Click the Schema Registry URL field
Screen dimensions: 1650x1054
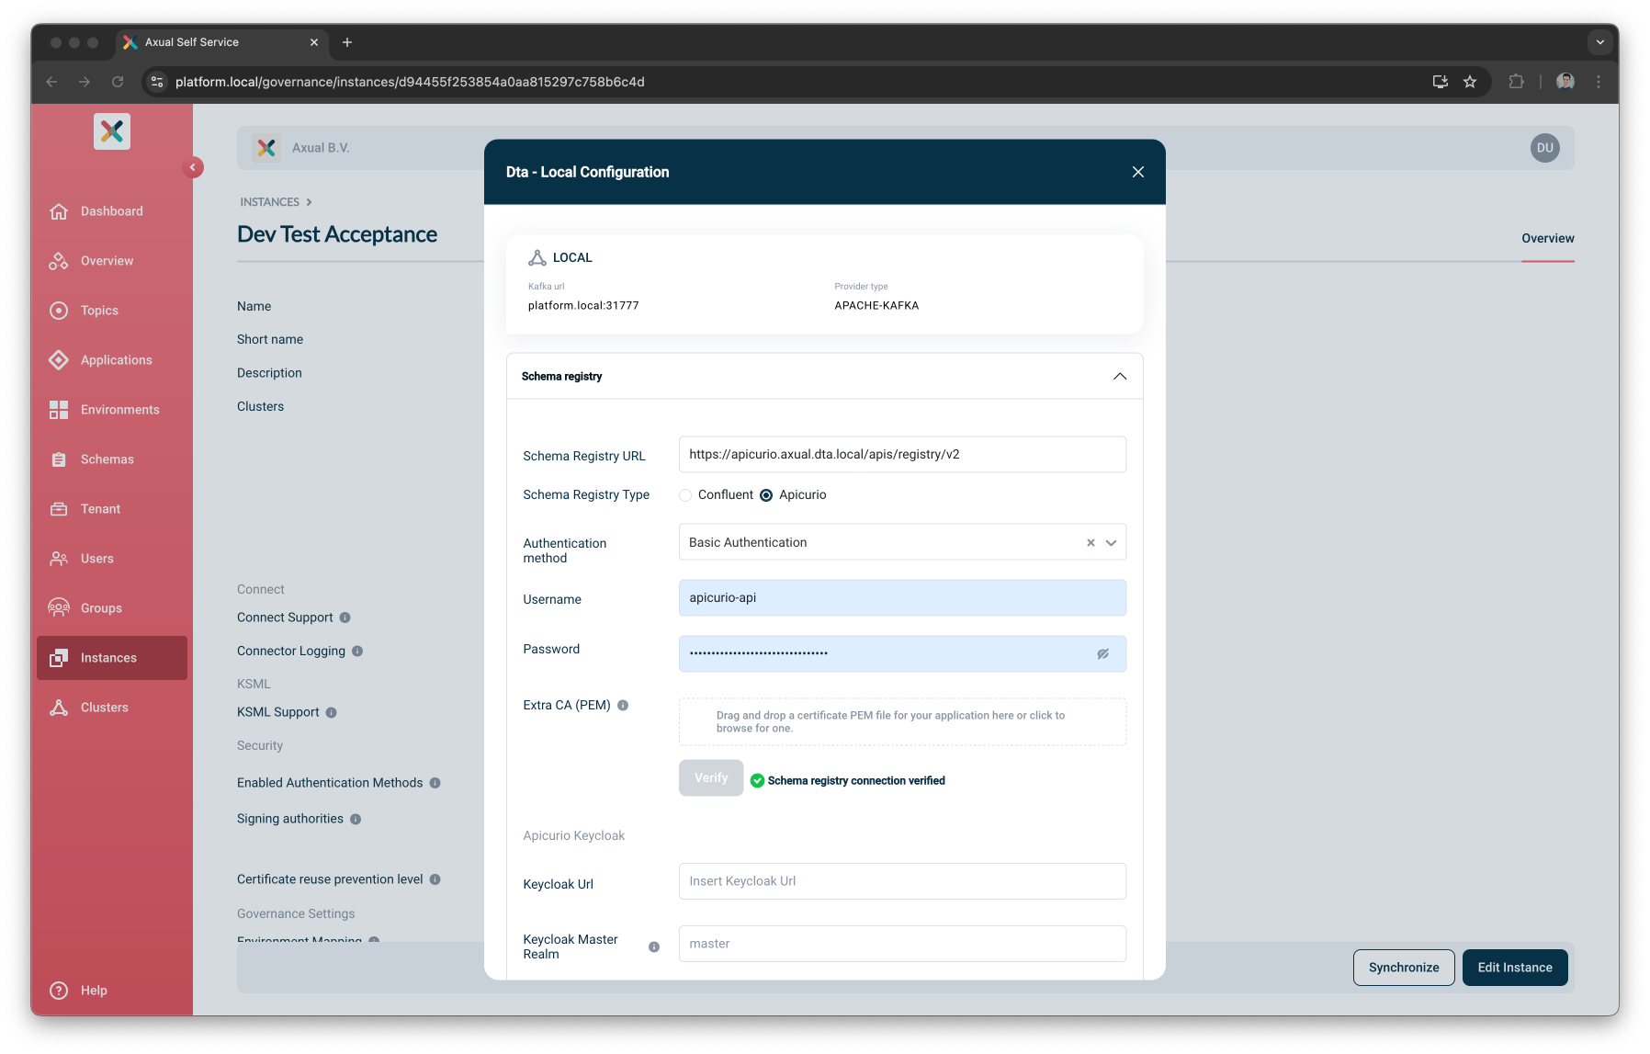[x=902, y=455]
